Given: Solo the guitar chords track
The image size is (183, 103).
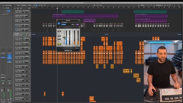Looking at the screenshot, I should coord(18,21).
